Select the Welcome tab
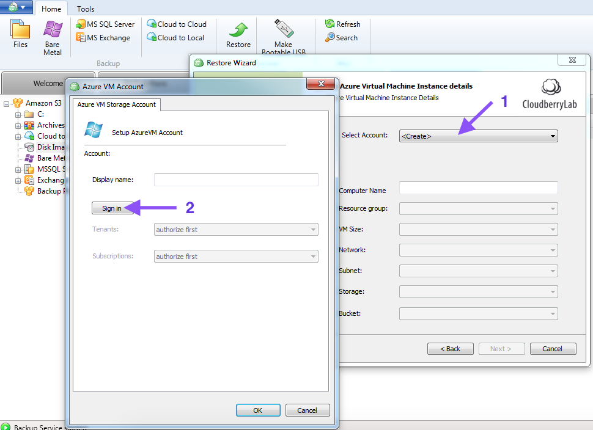The height and width of the screenshot is (430, 593). (x=48, y=83)
